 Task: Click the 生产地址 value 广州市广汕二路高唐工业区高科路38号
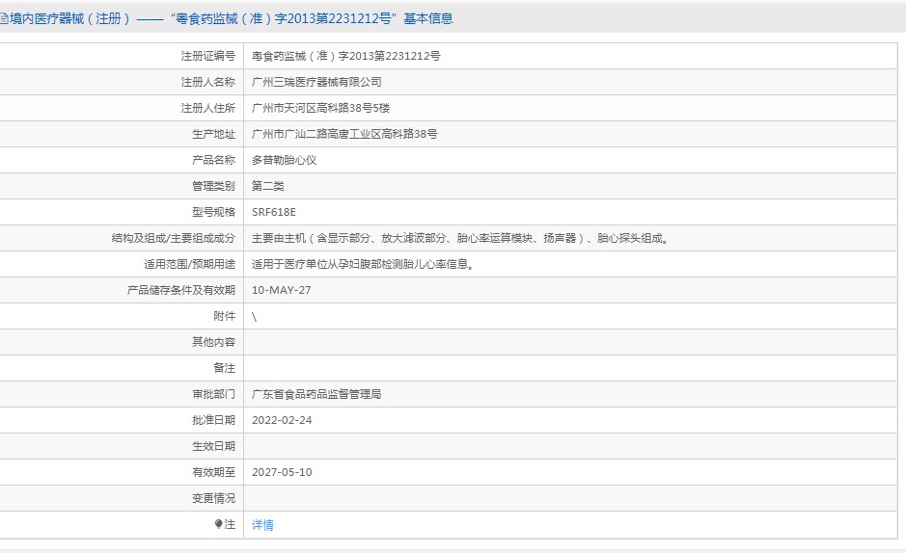tap(344, 134)
